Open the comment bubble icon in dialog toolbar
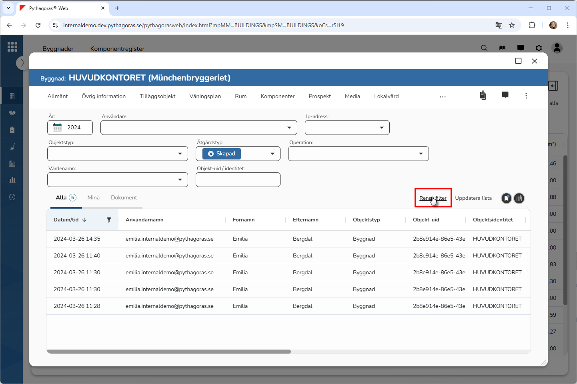This screenshot has width=577, height=384. [505, 95]
